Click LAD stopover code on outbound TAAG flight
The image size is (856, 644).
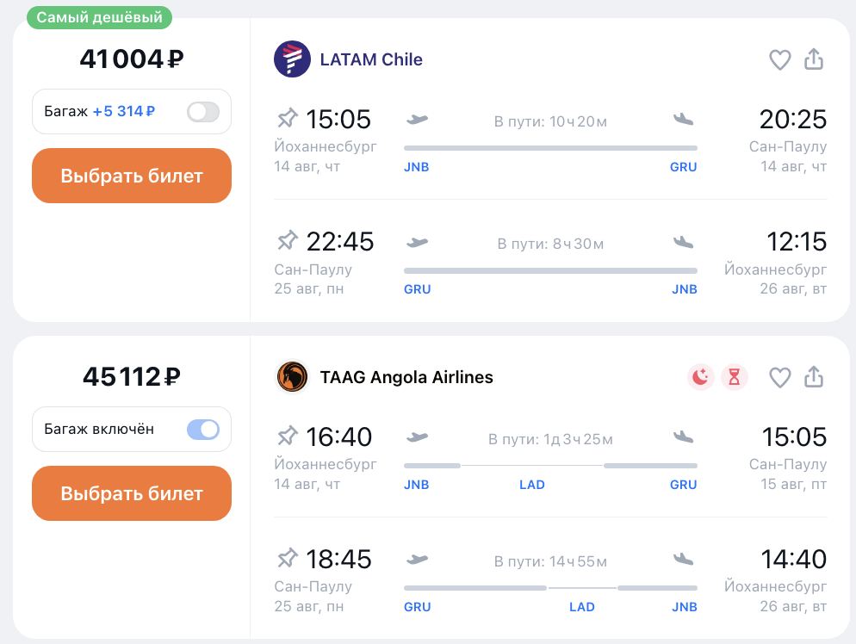[531, 485]
